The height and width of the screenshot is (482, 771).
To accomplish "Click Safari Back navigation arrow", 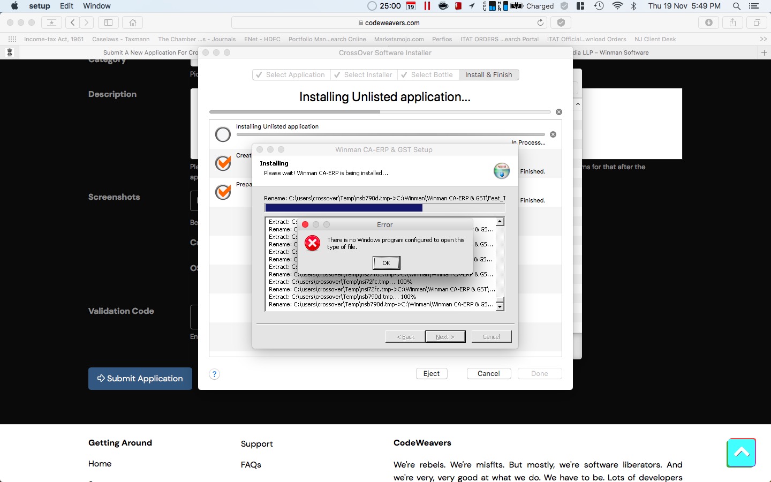I will pyautogui.click(x=73, y=22).
